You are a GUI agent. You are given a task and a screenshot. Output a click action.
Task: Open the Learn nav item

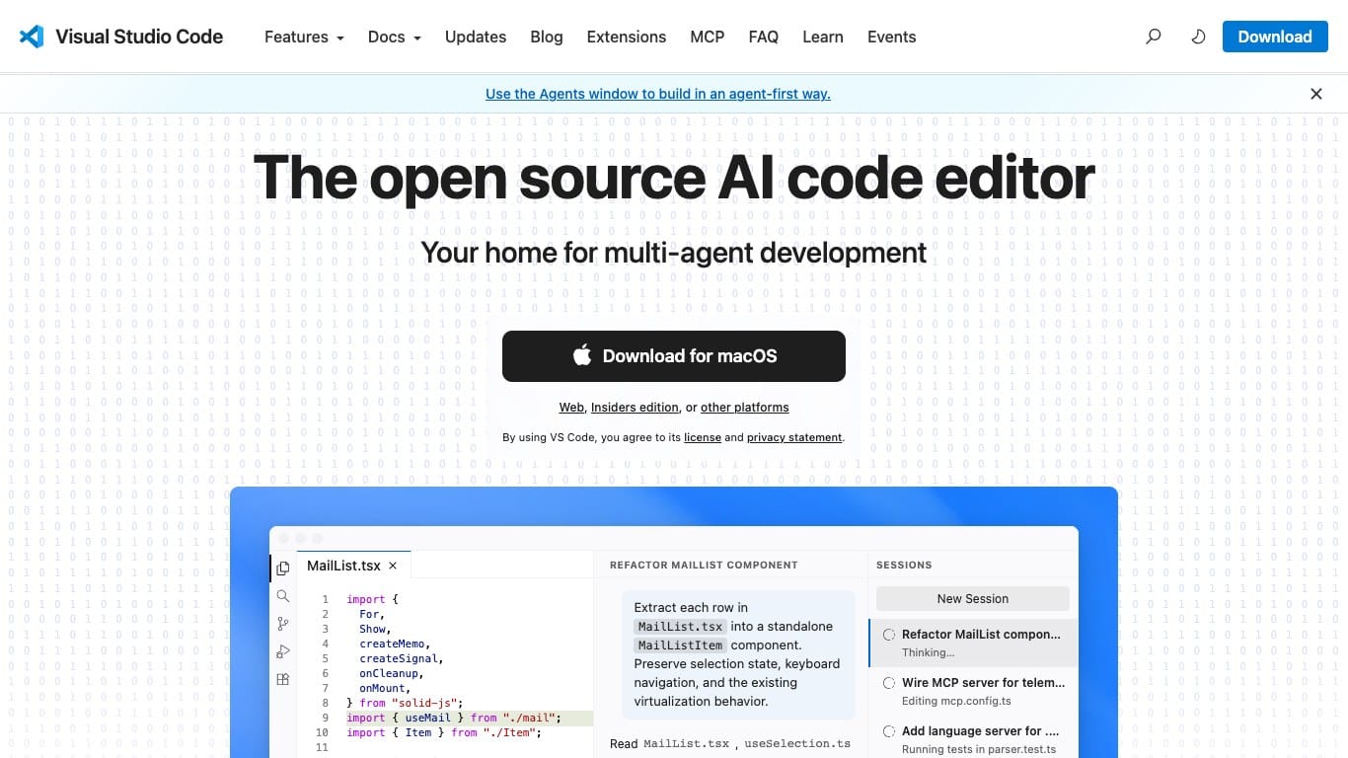[823, 37]
